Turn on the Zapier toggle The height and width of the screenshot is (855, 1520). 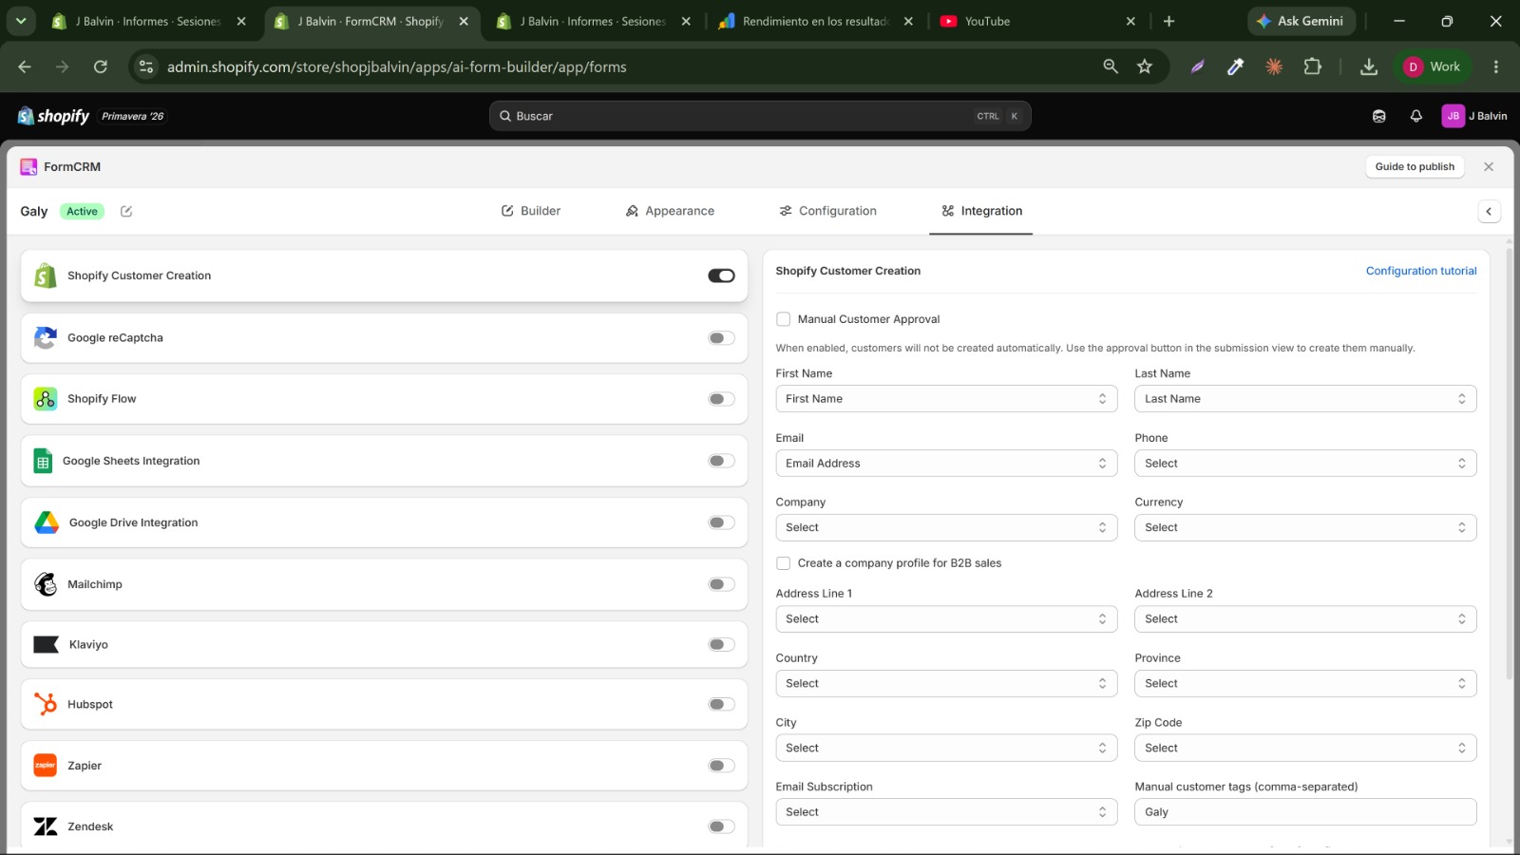(x=721, y=766)
